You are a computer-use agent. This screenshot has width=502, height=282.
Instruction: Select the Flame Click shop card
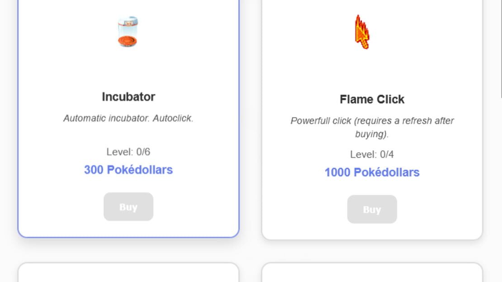[372, 119]
